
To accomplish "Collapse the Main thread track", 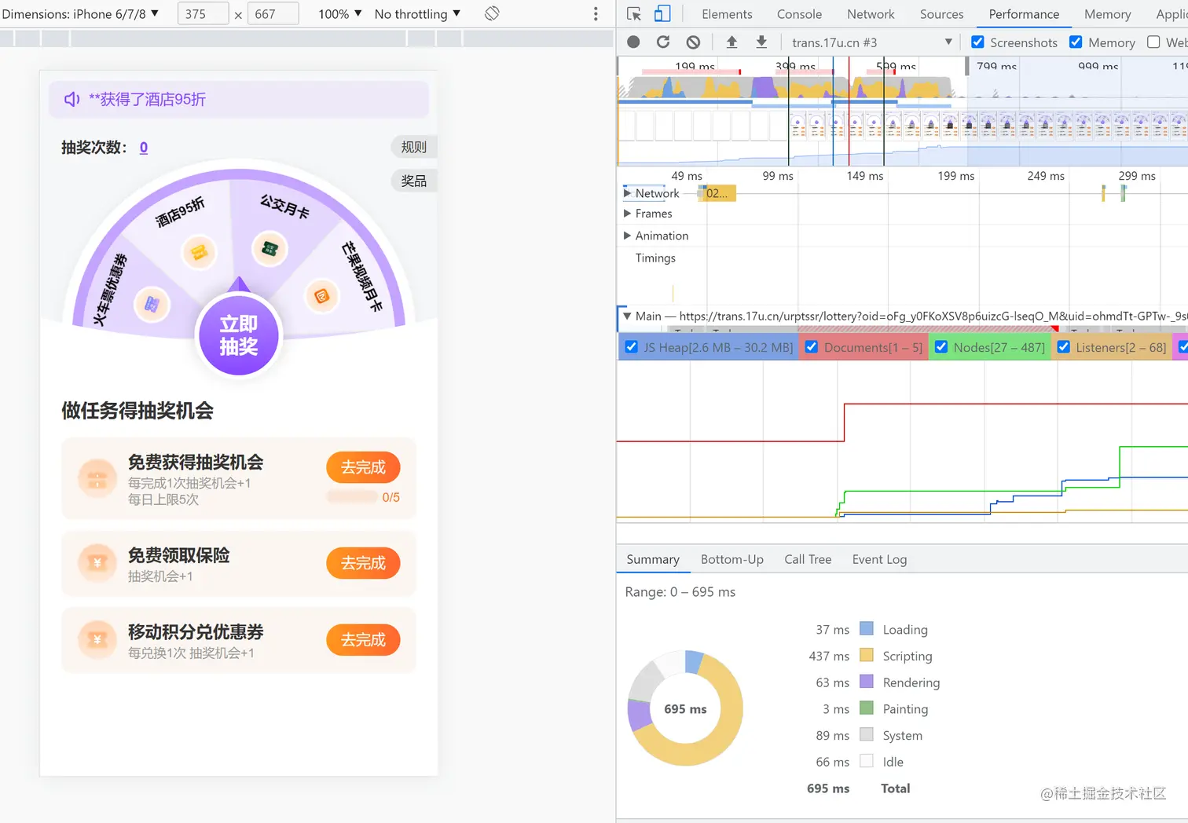I will (x=627, y=316).
